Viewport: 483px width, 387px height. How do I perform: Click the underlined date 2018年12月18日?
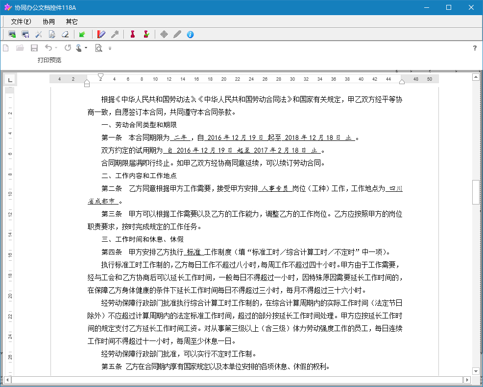(x=313, y=137)
